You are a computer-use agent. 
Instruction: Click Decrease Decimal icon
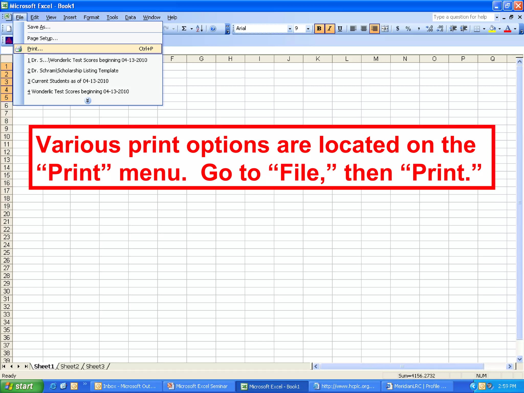pos(440,28)
